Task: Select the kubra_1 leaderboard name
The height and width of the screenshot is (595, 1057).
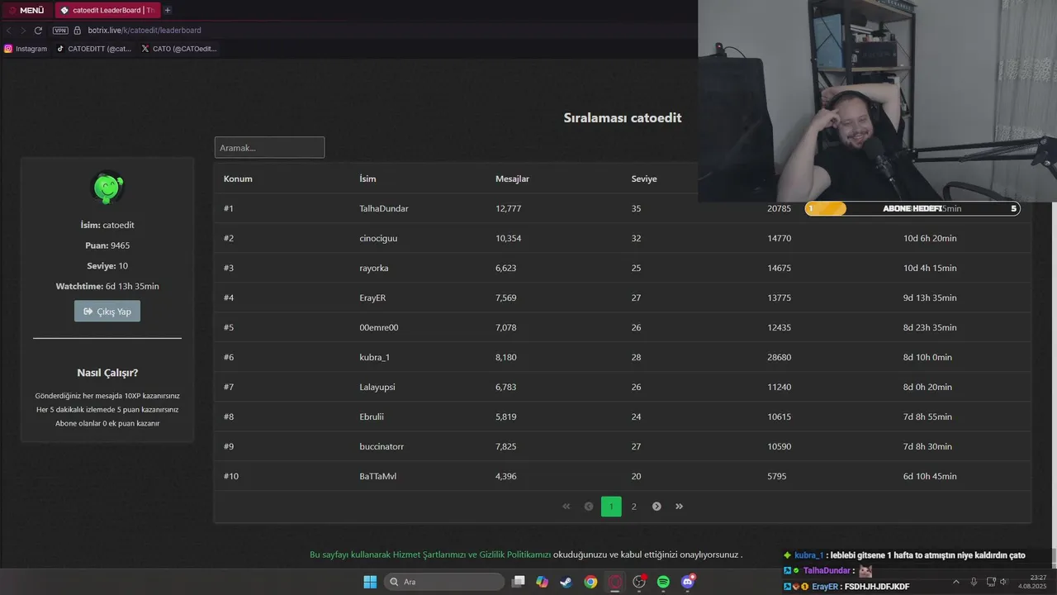Action: [374, 357]
